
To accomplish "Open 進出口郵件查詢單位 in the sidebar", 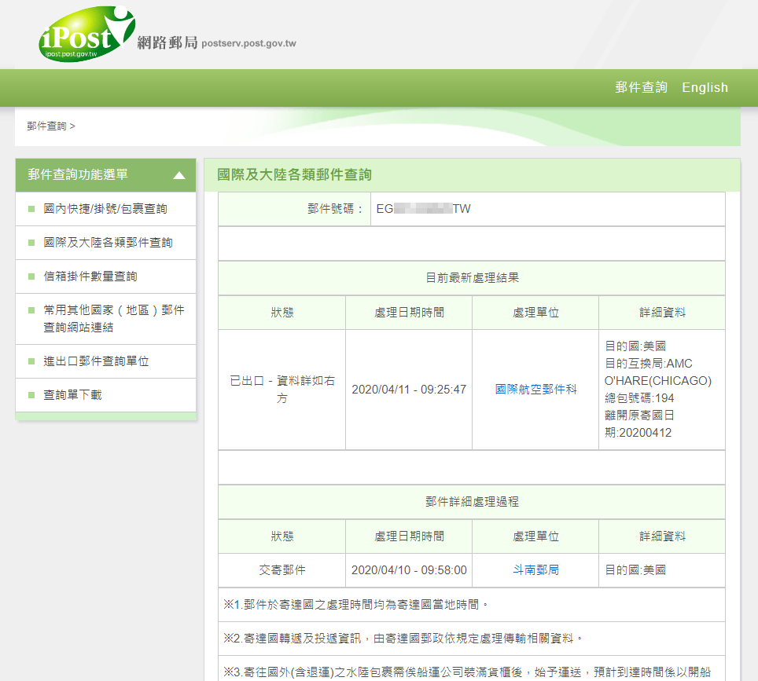I will (x=94, y=361).
